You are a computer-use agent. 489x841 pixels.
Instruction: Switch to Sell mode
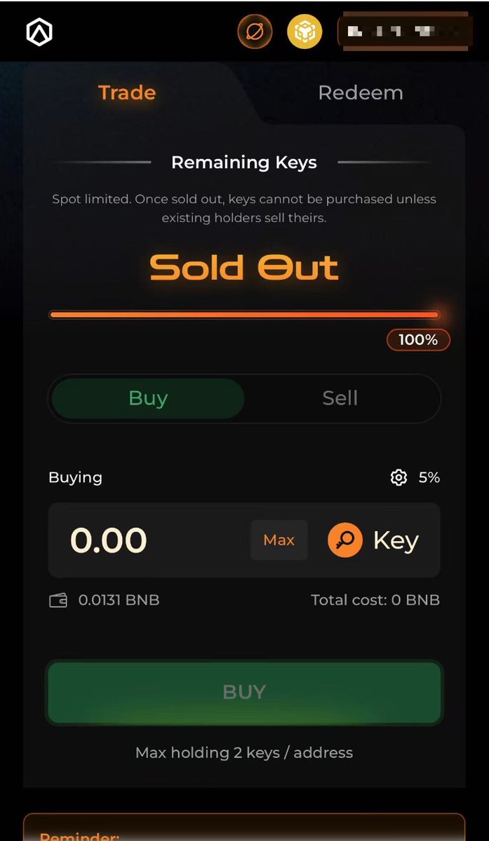coord(340,398)
